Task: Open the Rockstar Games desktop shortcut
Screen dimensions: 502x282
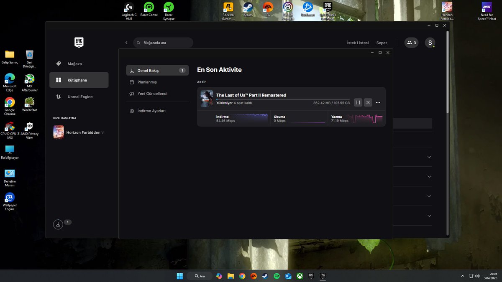Action: (x=228, y=11)
